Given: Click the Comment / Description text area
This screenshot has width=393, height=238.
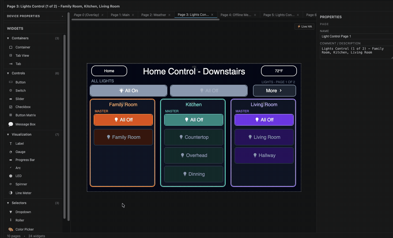Looking at the screenshot, I should pyautogui.click(x=356, y=52).
